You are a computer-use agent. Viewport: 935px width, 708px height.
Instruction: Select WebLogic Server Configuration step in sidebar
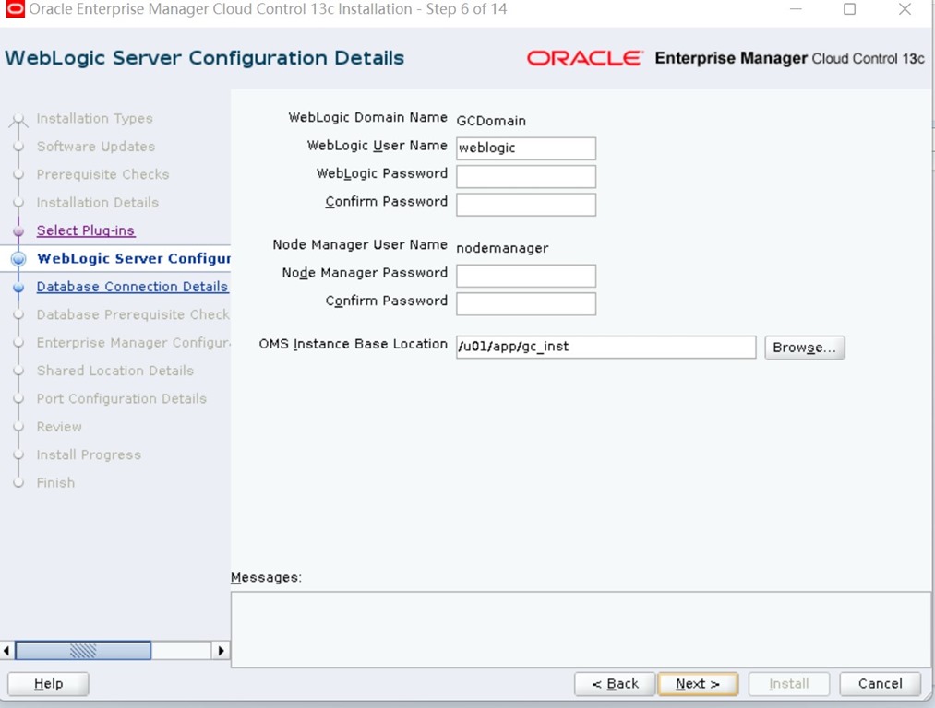click(134, 258)
